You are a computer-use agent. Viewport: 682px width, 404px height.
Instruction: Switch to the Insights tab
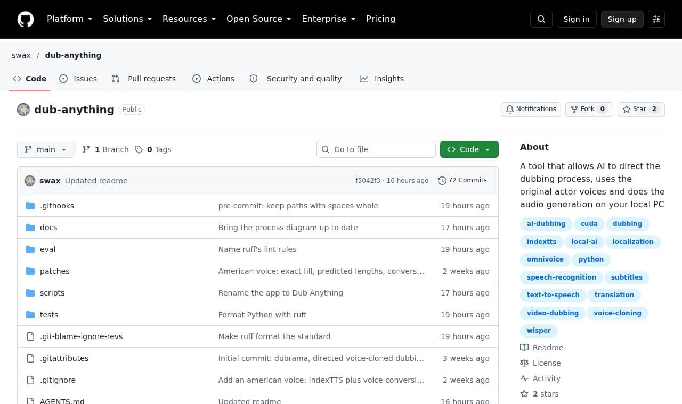point(381,79)
